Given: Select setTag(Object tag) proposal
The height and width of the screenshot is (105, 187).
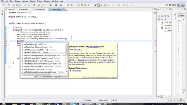Looking at the screenshot, I should point(43,44).
